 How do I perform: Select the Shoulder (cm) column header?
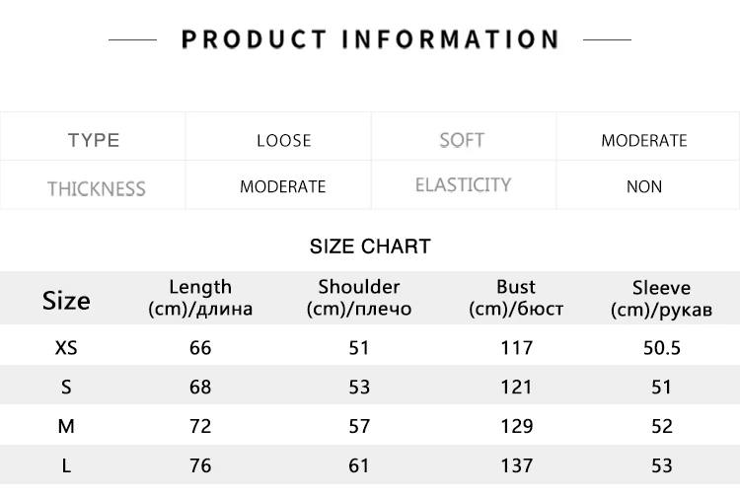[359, 298]
